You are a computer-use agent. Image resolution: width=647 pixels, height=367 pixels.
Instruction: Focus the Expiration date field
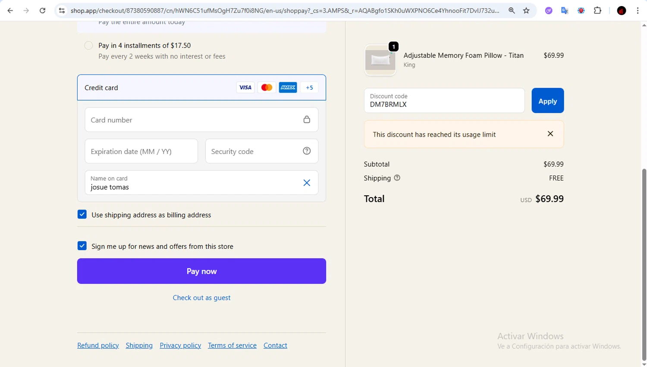141,151
